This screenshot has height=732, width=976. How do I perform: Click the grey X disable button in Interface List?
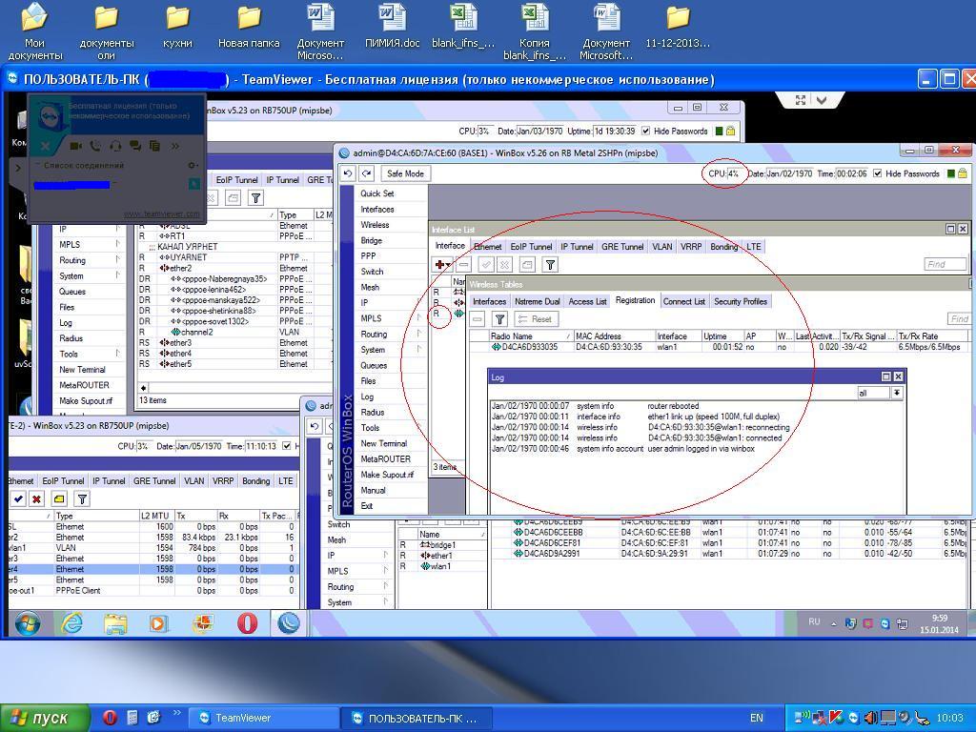pos(505,265)
